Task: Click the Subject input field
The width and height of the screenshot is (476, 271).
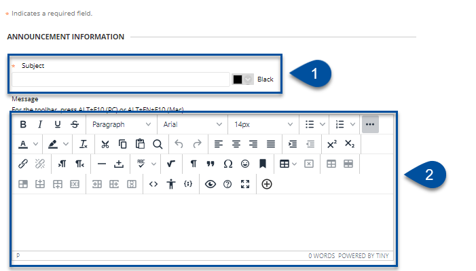Action: click(x=121, y=79)
